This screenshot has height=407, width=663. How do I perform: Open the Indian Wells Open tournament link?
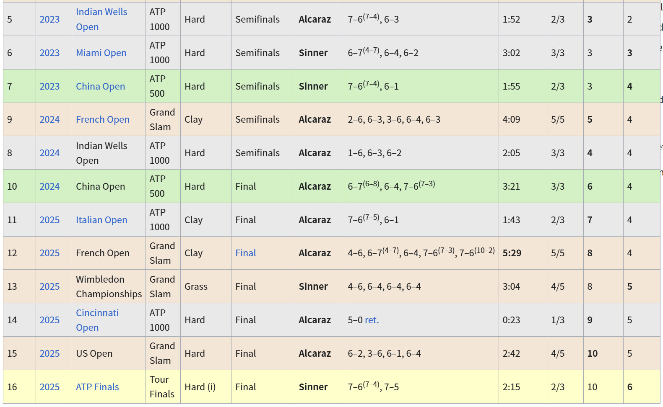(x=101, y=12)
